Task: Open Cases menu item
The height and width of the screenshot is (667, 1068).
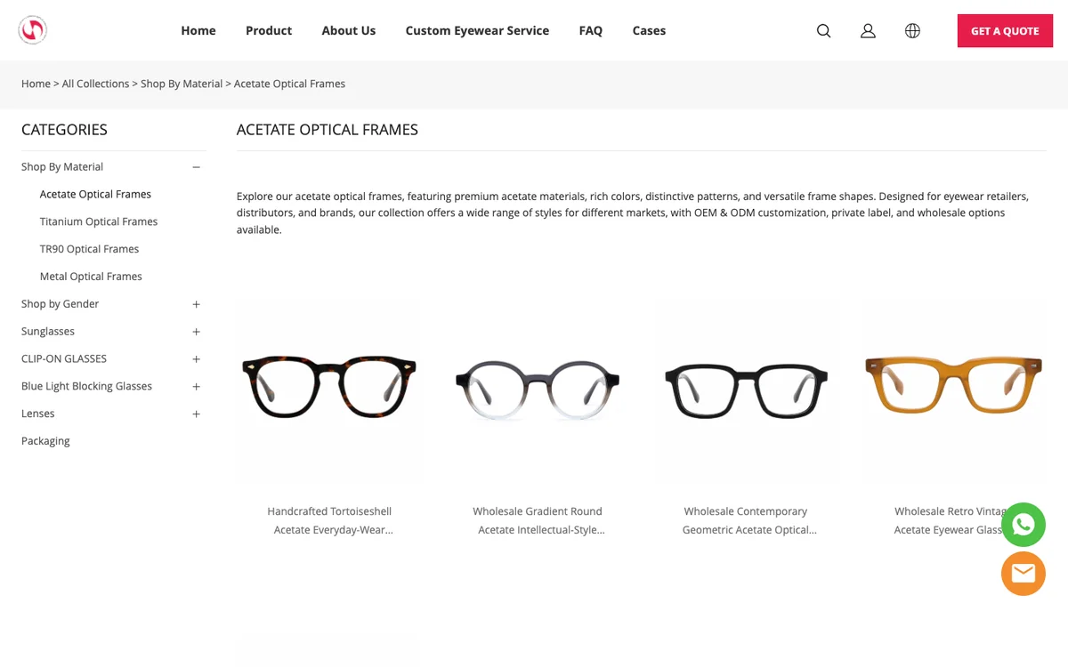Action: point(649,30)
